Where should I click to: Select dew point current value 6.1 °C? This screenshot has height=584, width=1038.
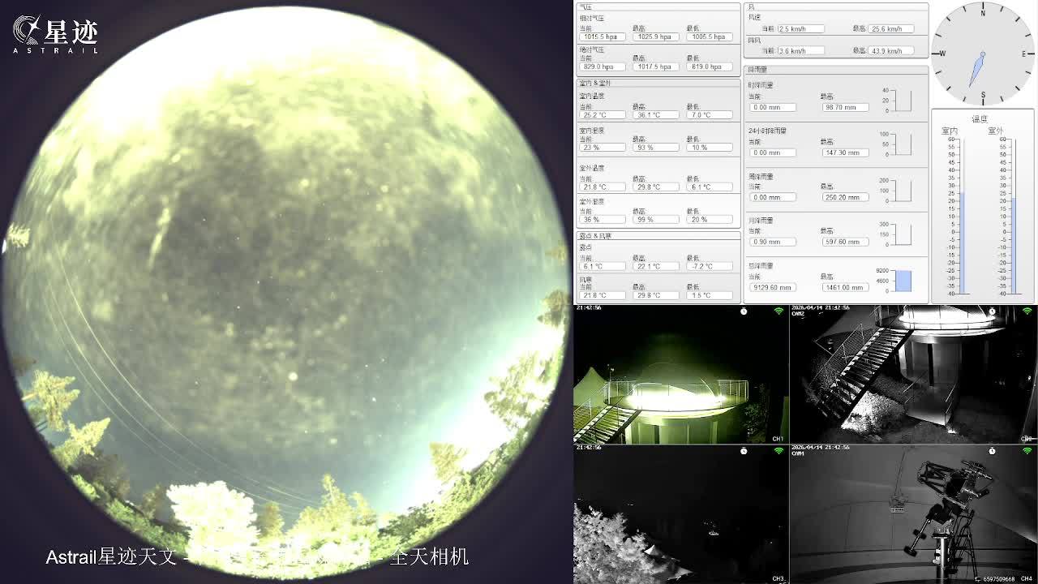click(x=602, y=266)
